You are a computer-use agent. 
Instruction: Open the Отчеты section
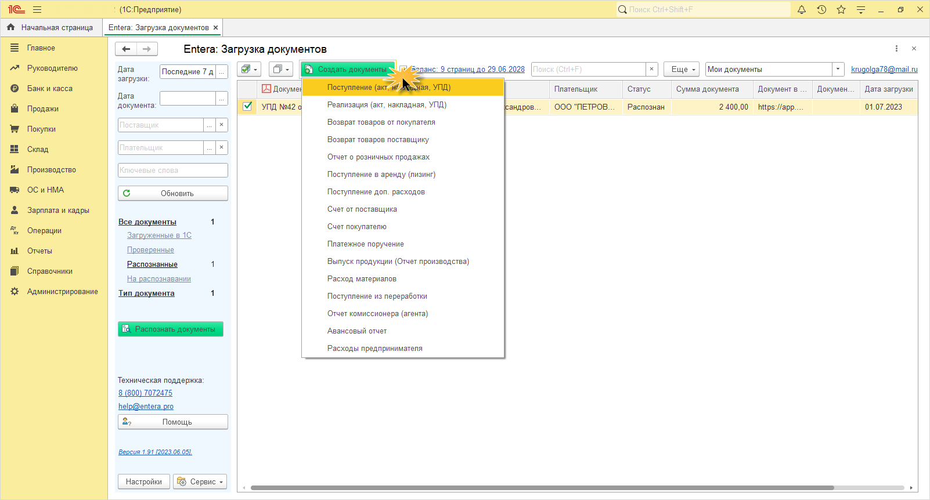pyautogui.click(x=39, y=251)
